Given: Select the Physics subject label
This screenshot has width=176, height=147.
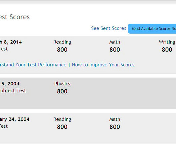Looking at the screenshot, I should click(x=62, y=84).
